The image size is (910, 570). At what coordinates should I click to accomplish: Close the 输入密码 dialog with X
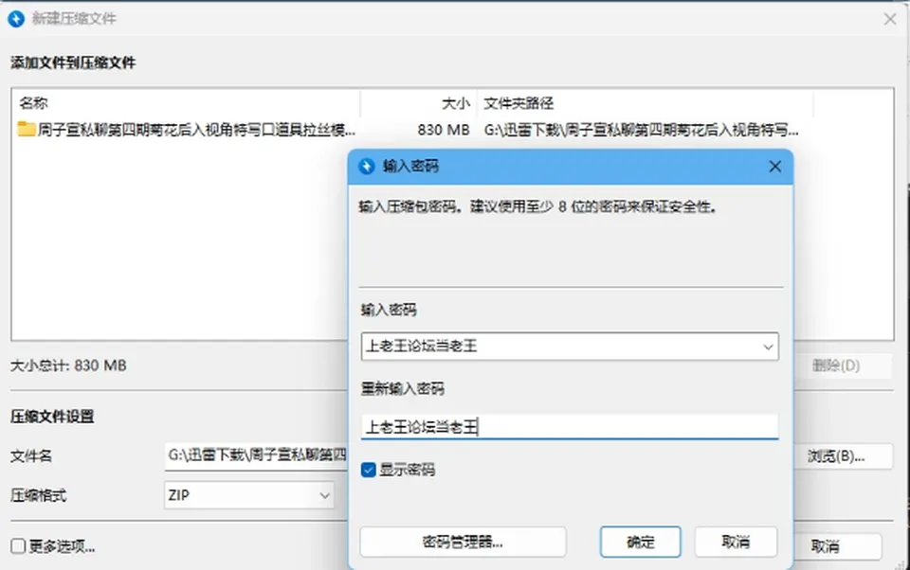click(x=774, y=167)
